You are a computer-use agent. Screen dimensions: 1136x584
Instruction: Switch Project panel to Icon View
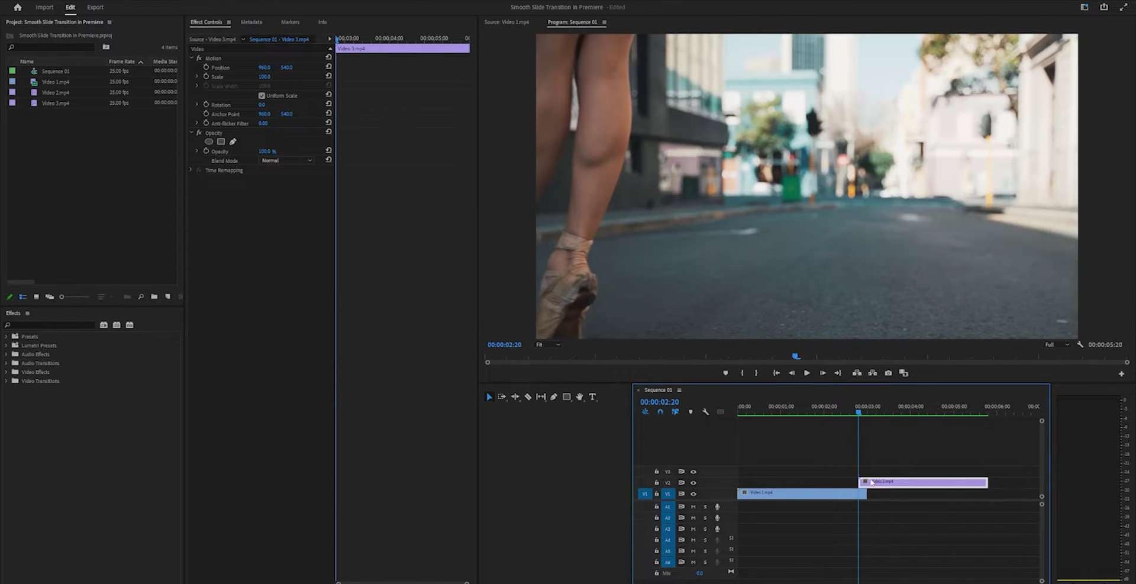pos(36,296)
